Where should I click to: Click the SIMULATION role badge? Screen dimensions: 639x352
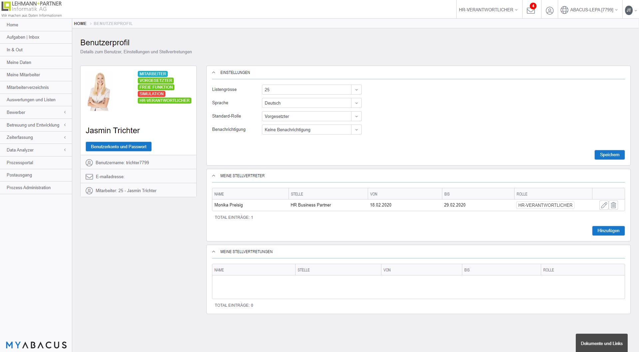click(151, 94)
